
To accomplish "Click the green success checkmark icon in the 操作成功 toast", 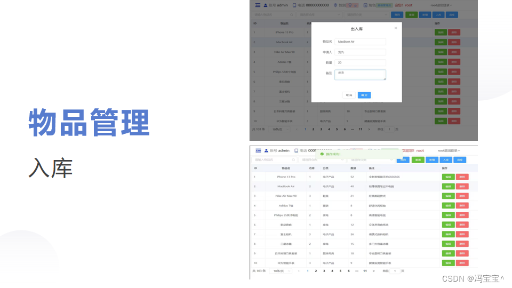I will 322,154.
